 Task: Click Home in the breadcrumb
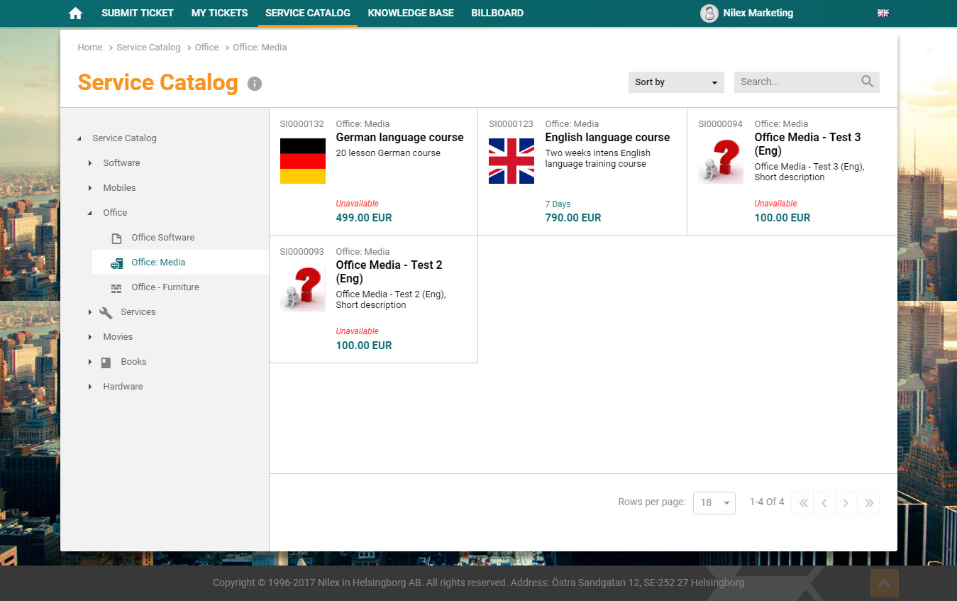[90, 48]
